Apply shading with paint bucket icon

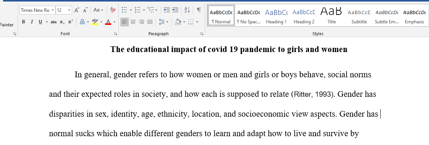coord(178,22)
